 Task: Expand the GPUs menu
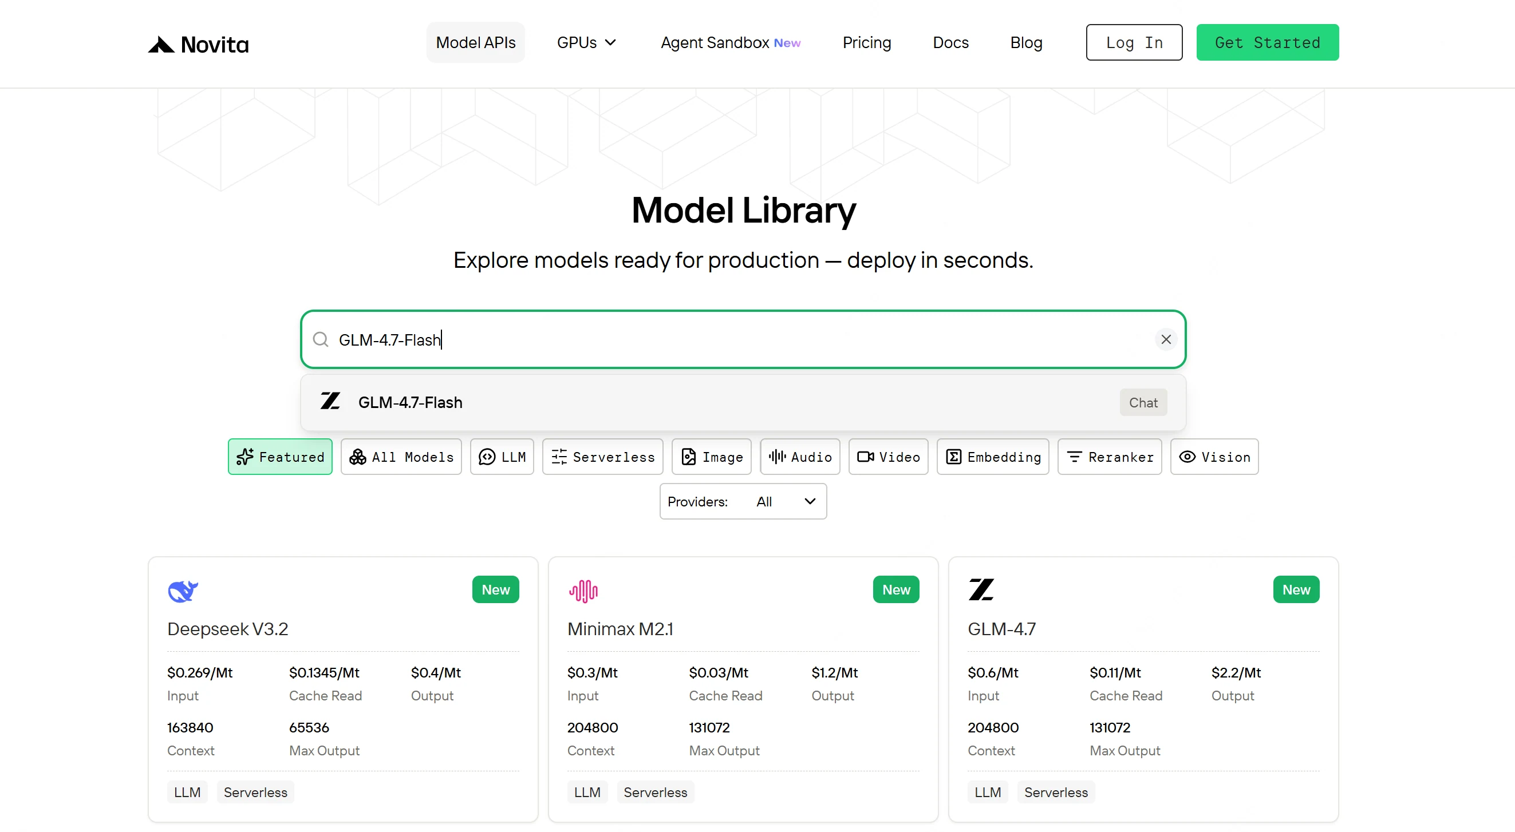coord(586,42)
